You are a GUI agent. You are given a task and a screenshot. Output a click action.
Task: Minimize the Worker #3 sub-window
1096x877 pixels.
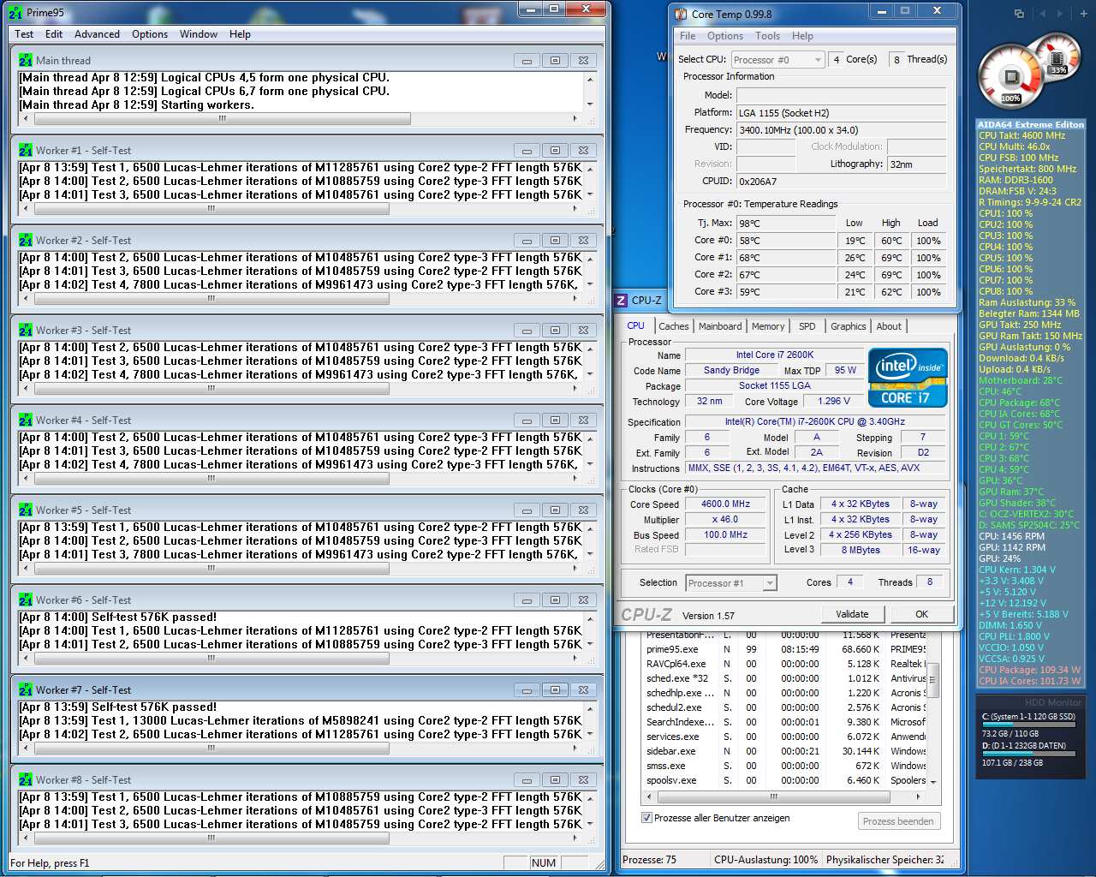(x=527, y=331)
